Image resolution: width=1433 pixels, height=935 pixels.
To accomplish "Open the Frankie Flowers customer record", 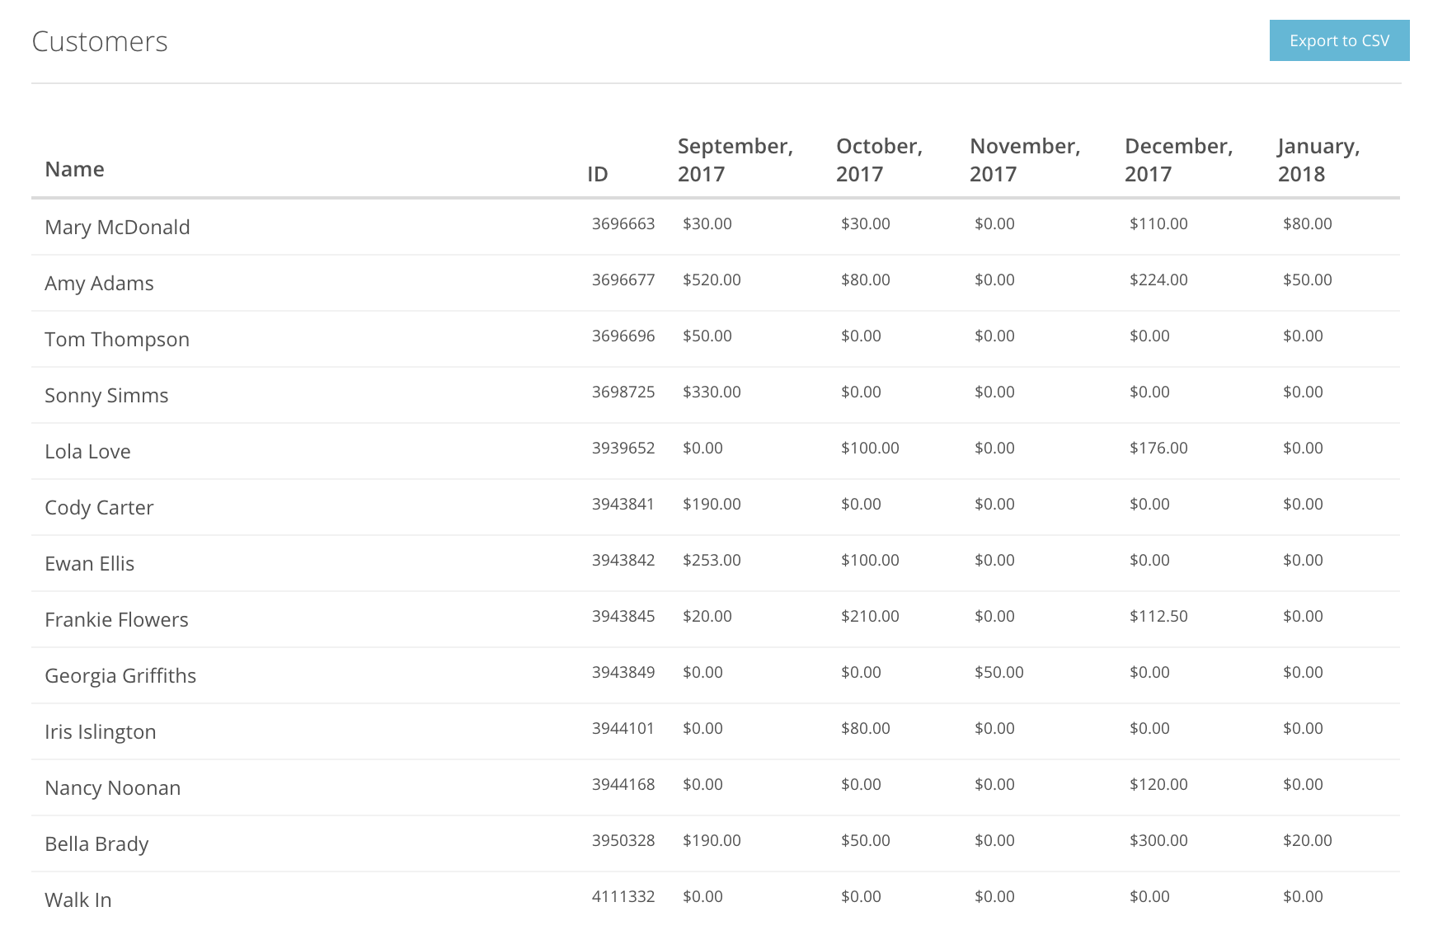I will 116,619.
